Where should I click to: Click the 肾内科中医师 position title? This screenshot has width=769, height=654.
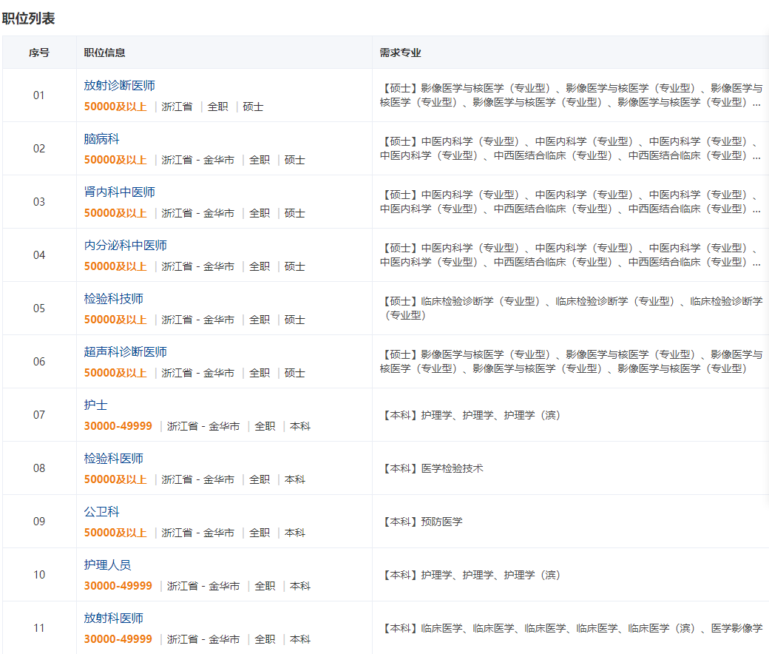119,192
